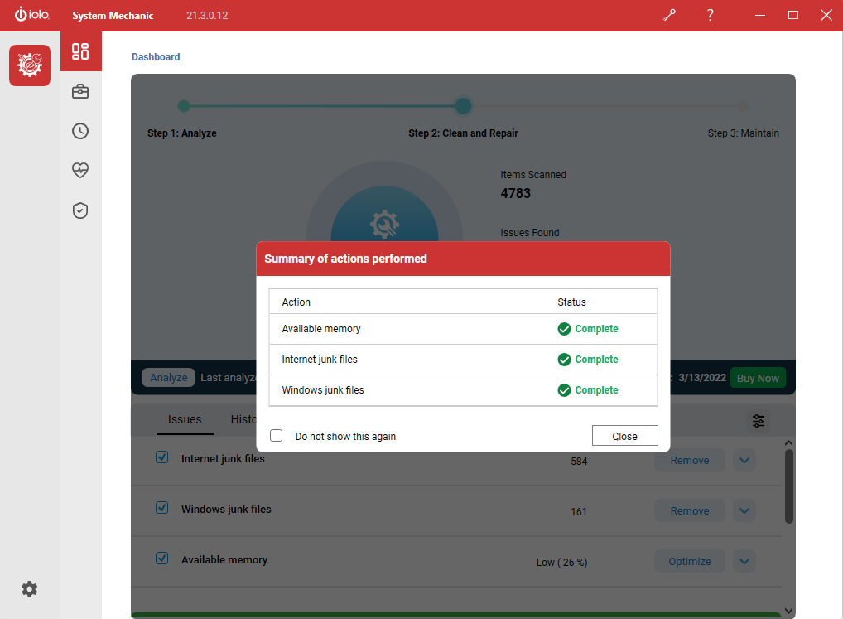Open the Dashboard sidebar icon
843x619 pixels.
pos(80,51)
